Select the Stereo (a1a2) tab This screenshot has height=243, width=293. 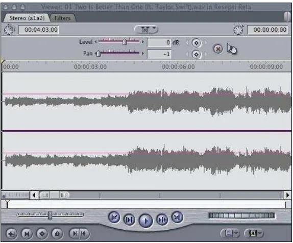coord(27,18)
